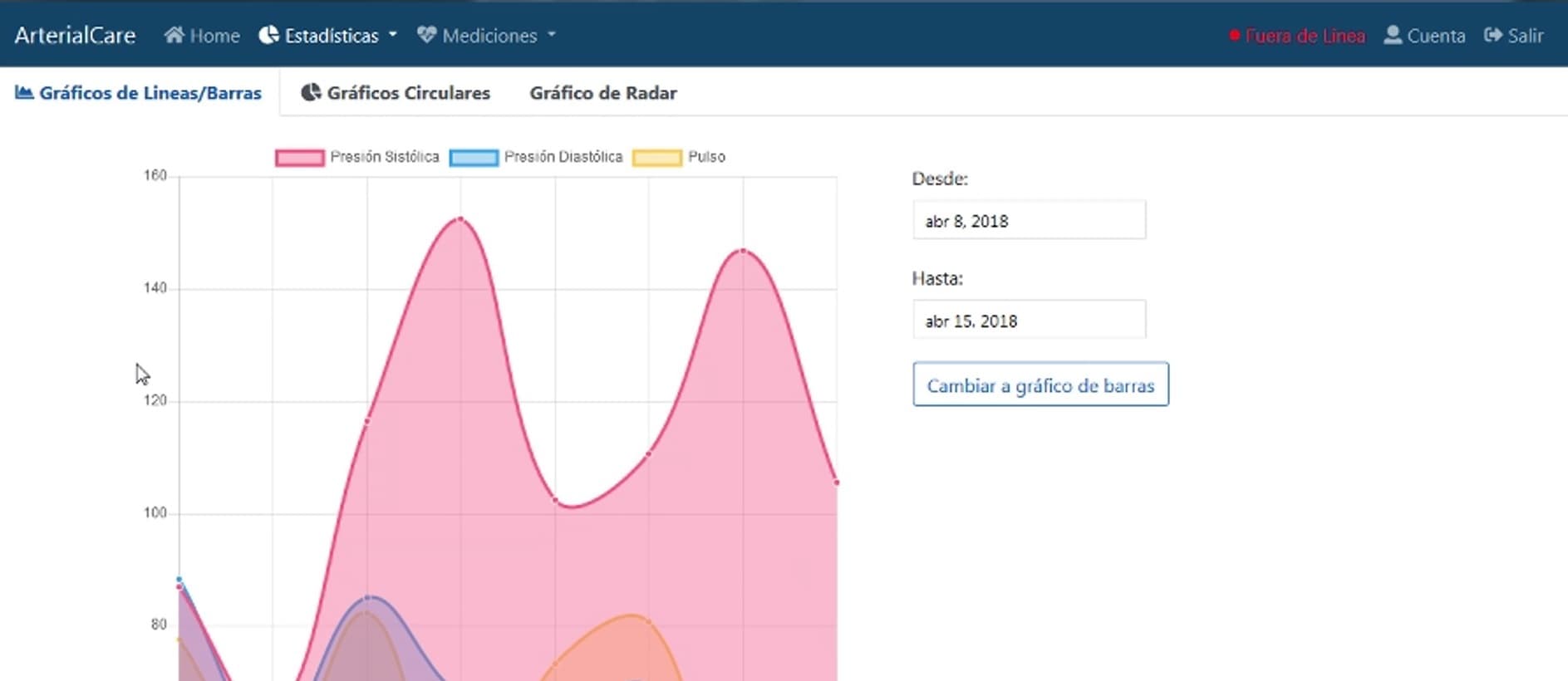Click the ArterialCare brand logo text
This screenshot has width=1568, height=681.
[75, 35]
